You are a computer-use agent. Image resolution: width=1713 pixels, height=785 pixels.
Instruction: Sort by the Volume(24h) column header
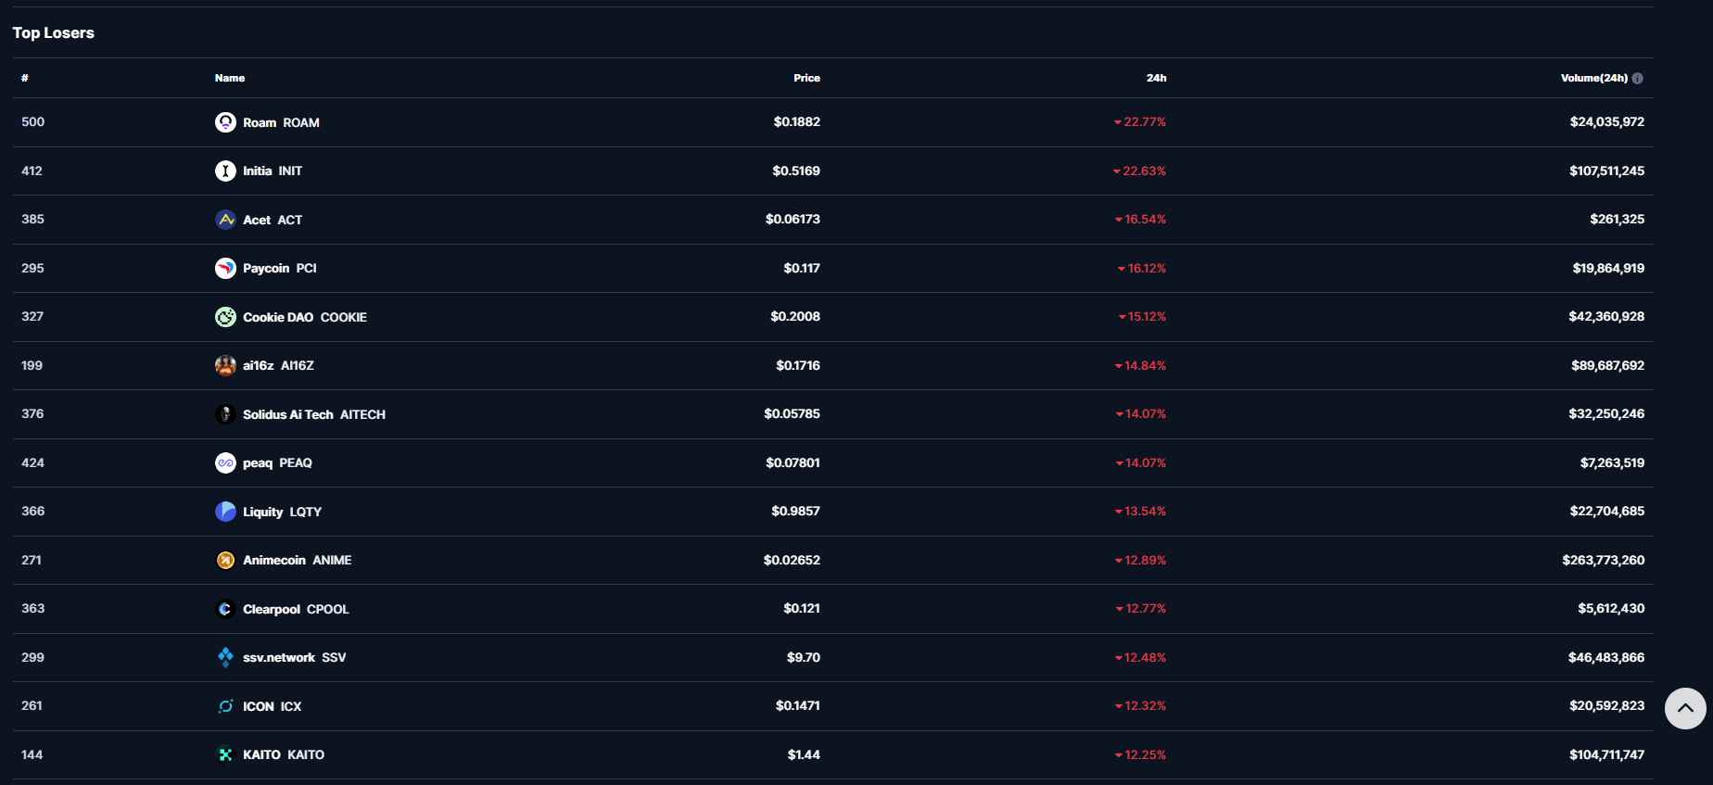click(1593, 78)
